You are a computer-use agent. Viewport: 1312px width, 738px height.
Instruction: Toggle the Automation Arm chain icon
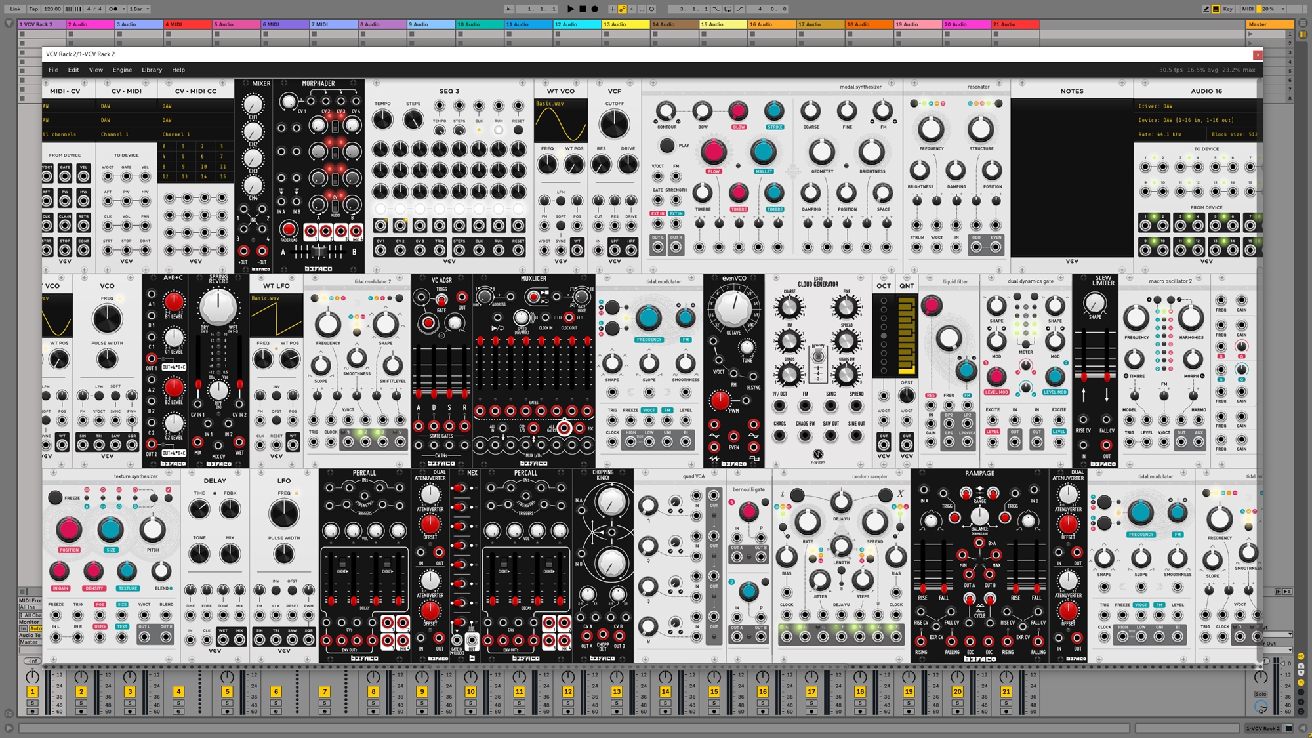(x=623, y=9)
